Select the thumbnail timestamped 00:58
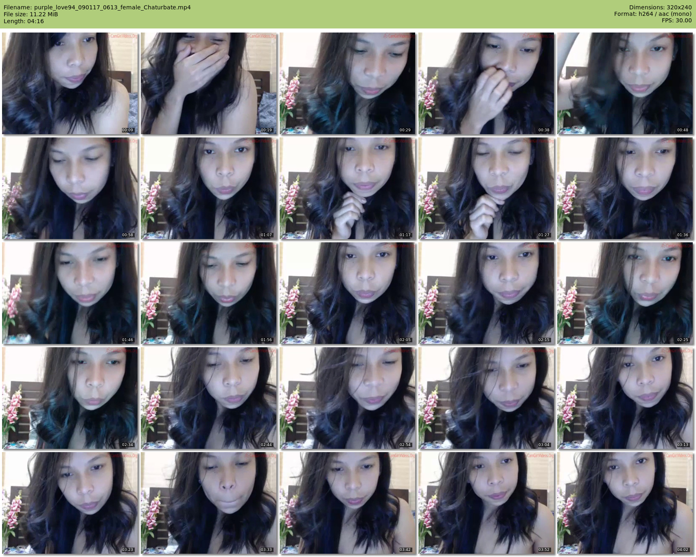This screenshot has height=557, width=696. click(70, 188)
